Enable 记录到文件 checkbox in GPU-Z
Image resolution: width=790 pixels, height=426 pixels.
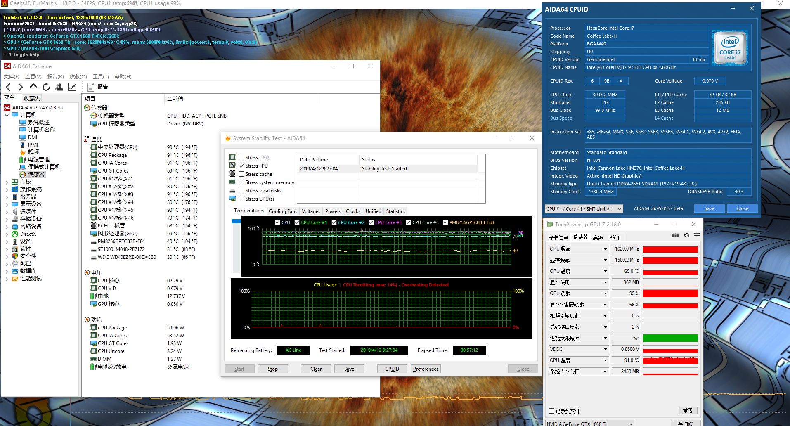click(x=551, y=411)
